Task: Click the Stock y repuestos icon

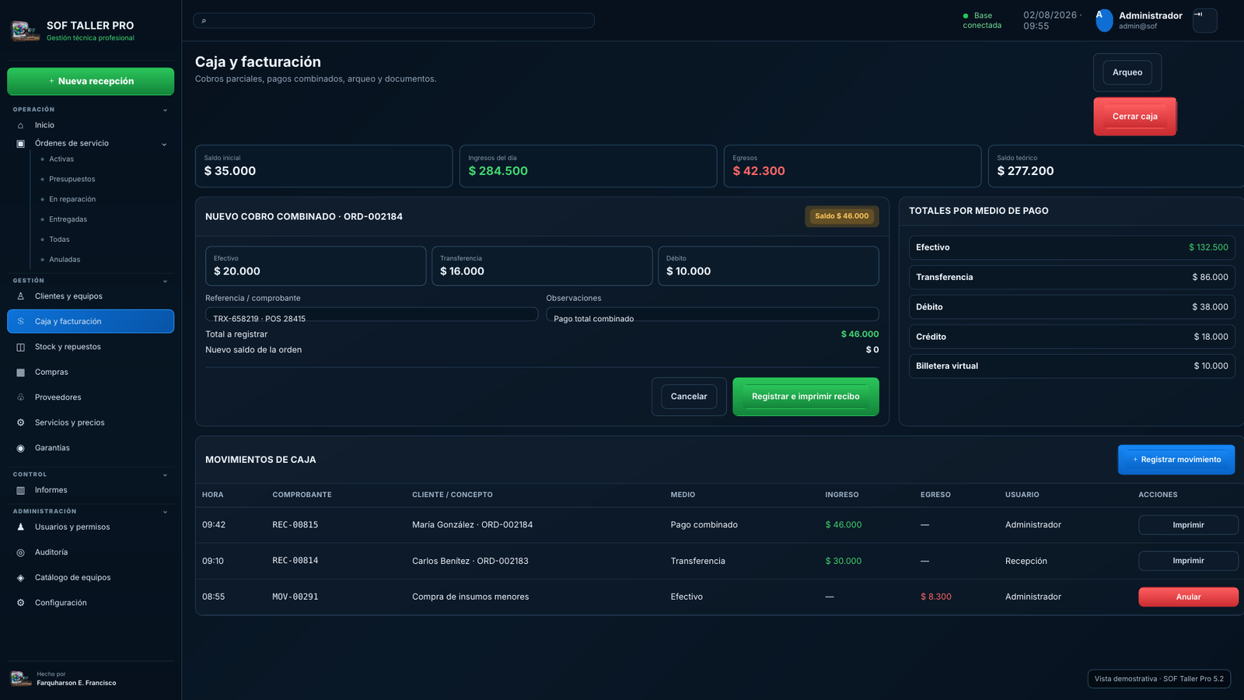Action: click(x=21, y=347)
